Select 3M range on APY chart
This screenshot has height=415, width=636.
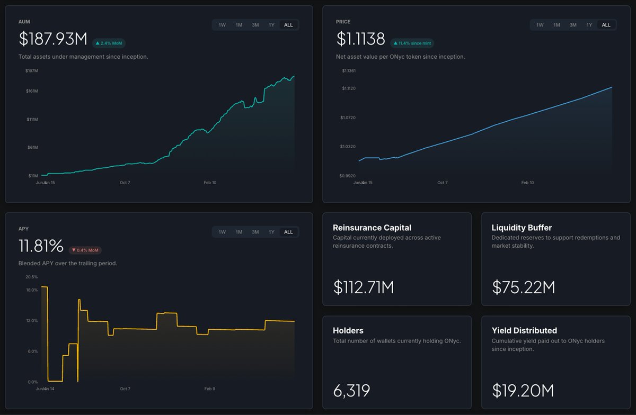click(x=255, y=232)
